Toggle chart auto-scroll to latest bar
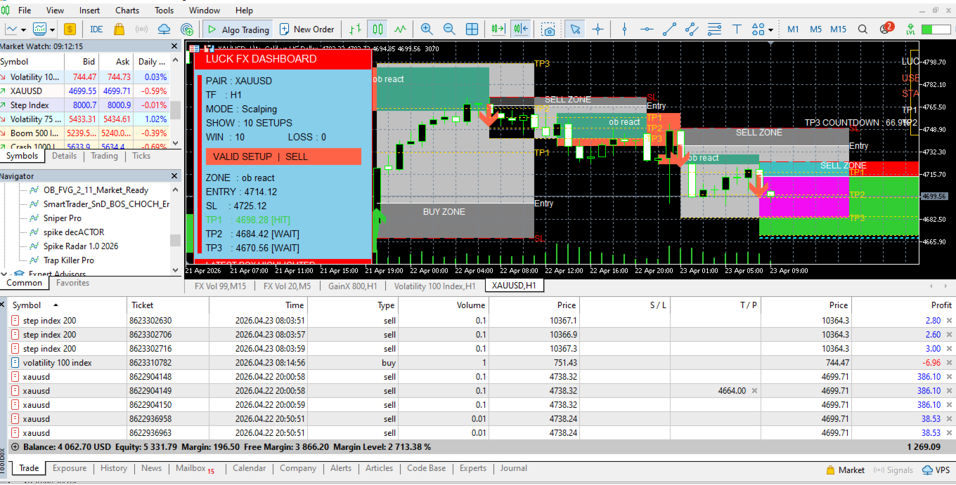The image size is (956, 485). point(498,29)
